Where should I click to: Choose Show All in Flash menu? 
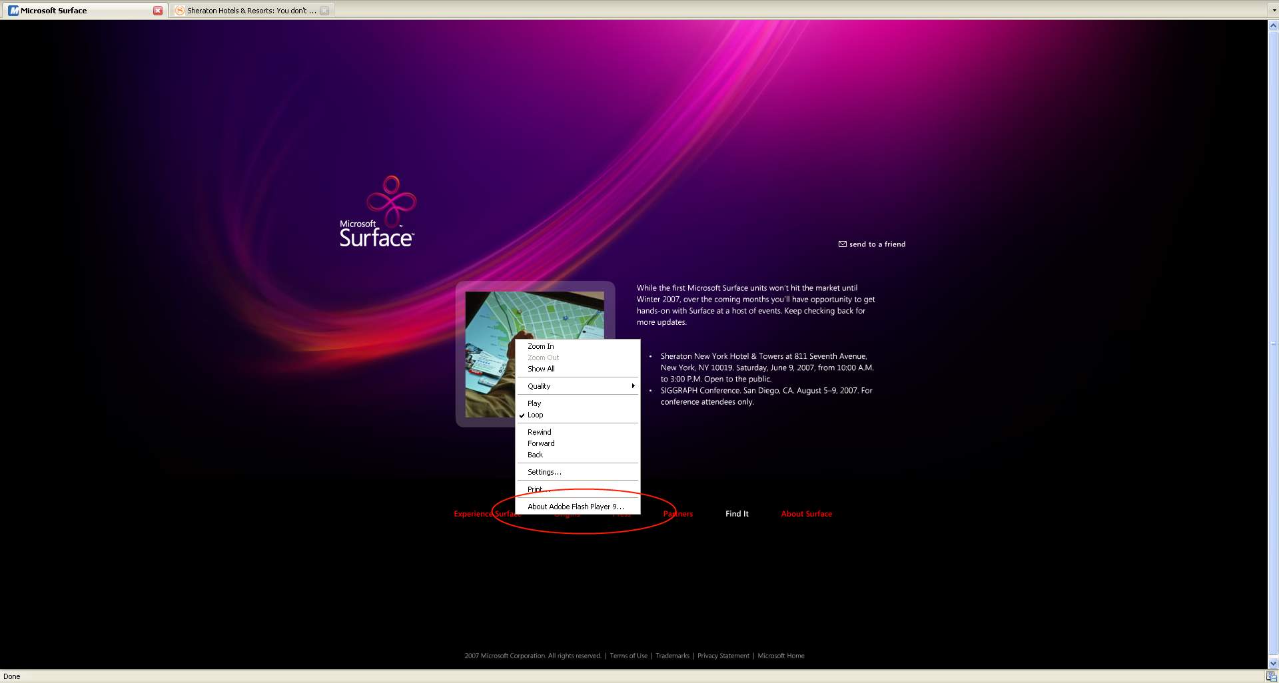point(578,369)
